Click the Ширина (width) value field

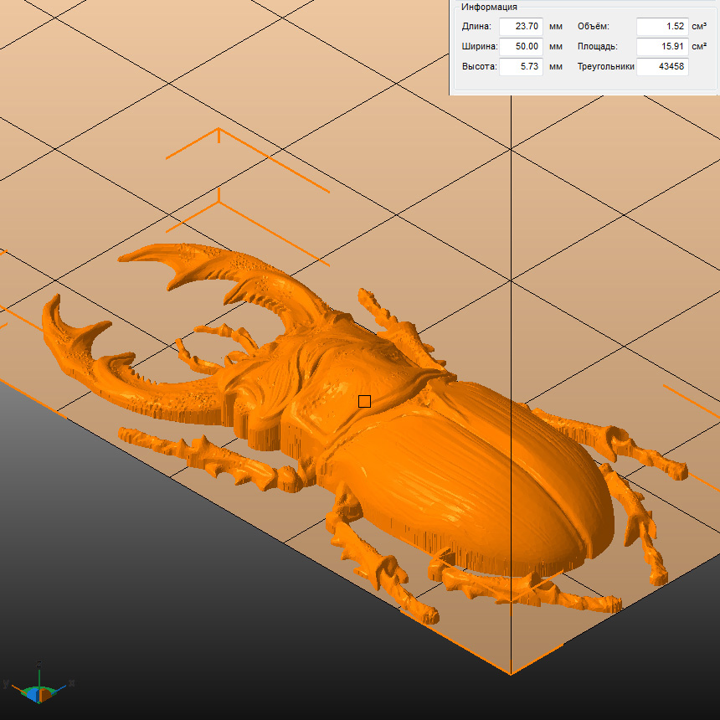click(521, 47)
